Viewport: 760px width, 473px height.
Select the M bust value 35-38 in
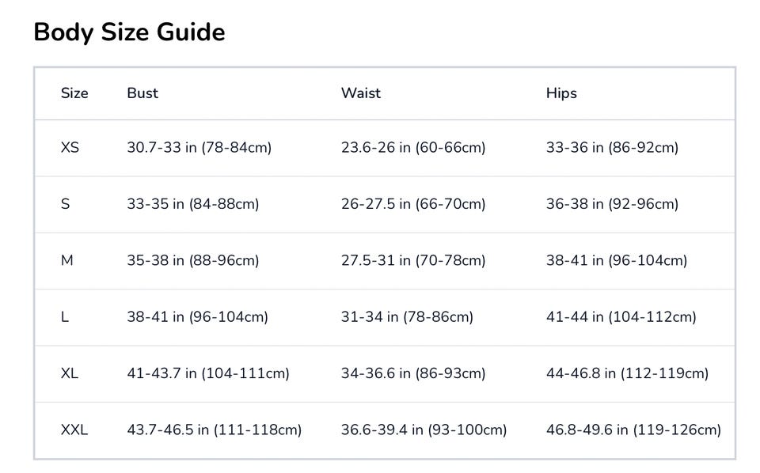click(192, 260)
